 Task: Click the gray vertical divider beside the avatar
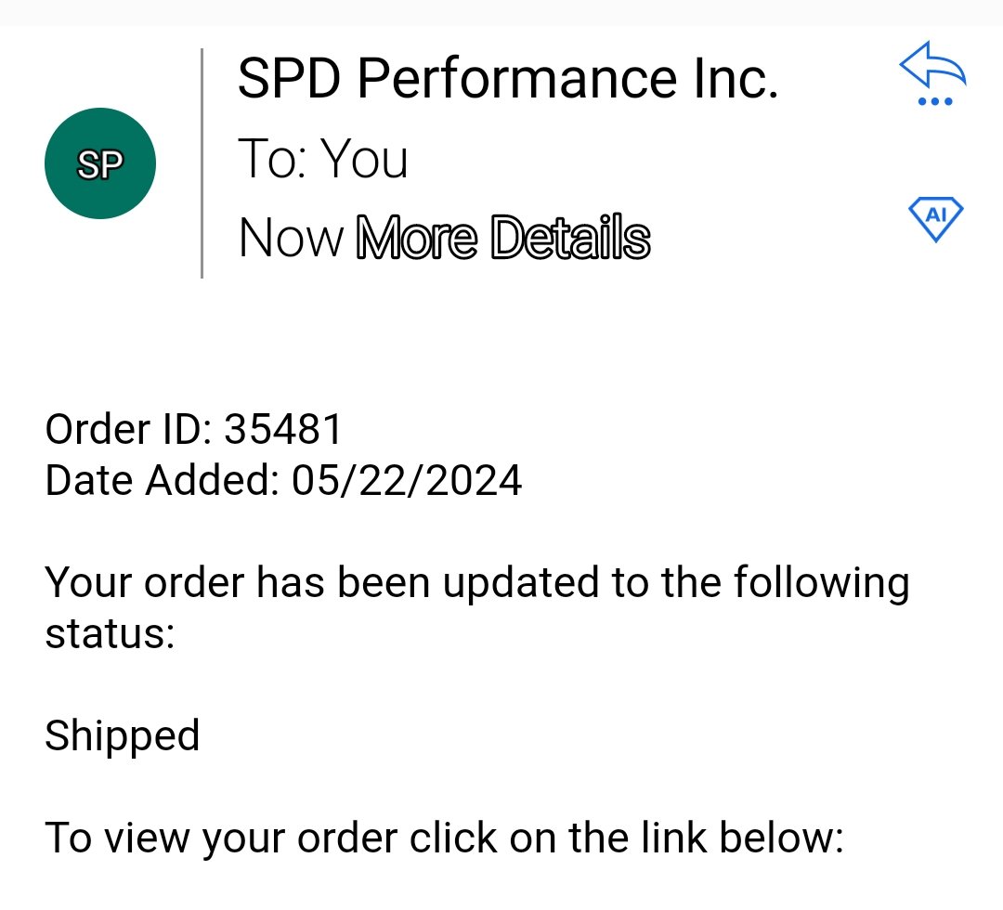tap(202, 163)
